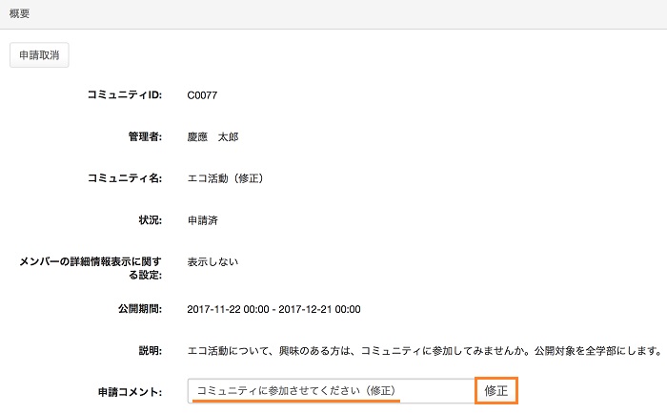Click the 説明 label
Viewport: 667px width, 413px height.
coord(150,350)
